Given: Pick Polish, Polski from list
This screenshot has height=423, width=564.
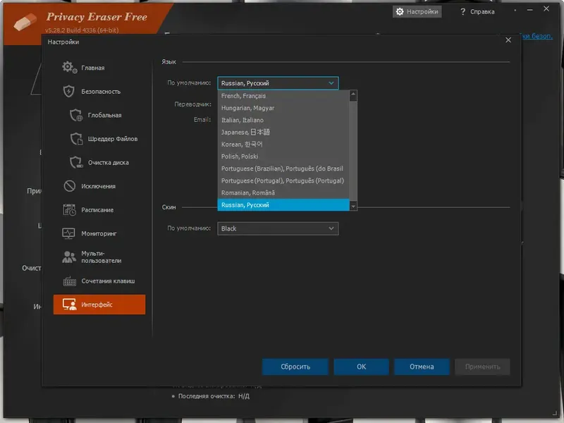Looking at the screenshot, I should pyautogui.click(x=283, y=157).
